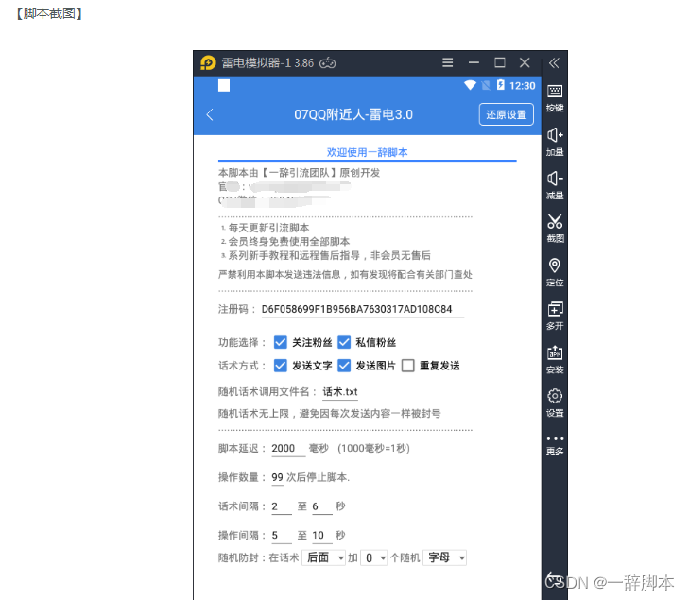Open the 字母 character type dropdown
Screen dimensions: 689x600
[x=445, y=557]
